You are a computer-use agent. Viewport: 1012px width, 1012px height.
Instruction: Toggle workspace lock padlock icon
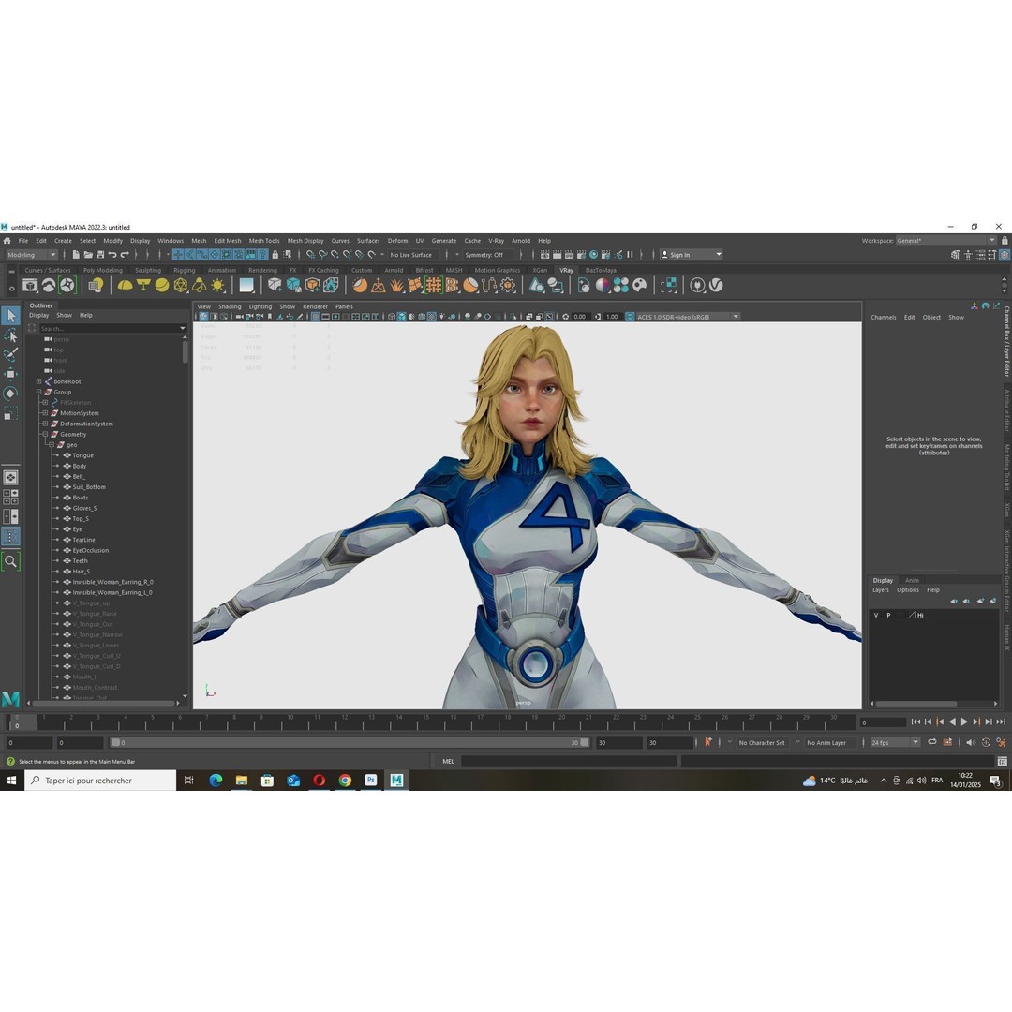pos(1005,241)
